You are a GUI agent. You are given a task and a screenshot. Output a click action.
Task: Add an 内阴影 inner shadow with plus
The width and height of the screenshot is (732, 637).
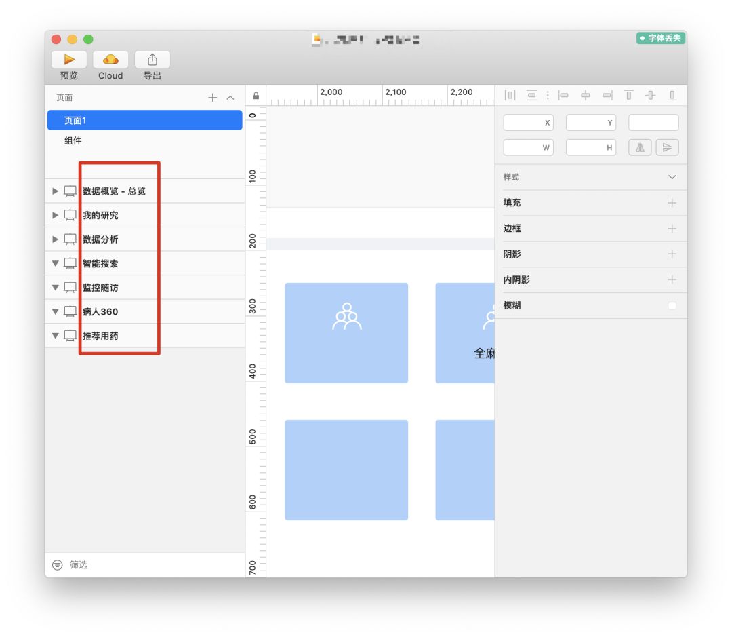tap(672, 279)
